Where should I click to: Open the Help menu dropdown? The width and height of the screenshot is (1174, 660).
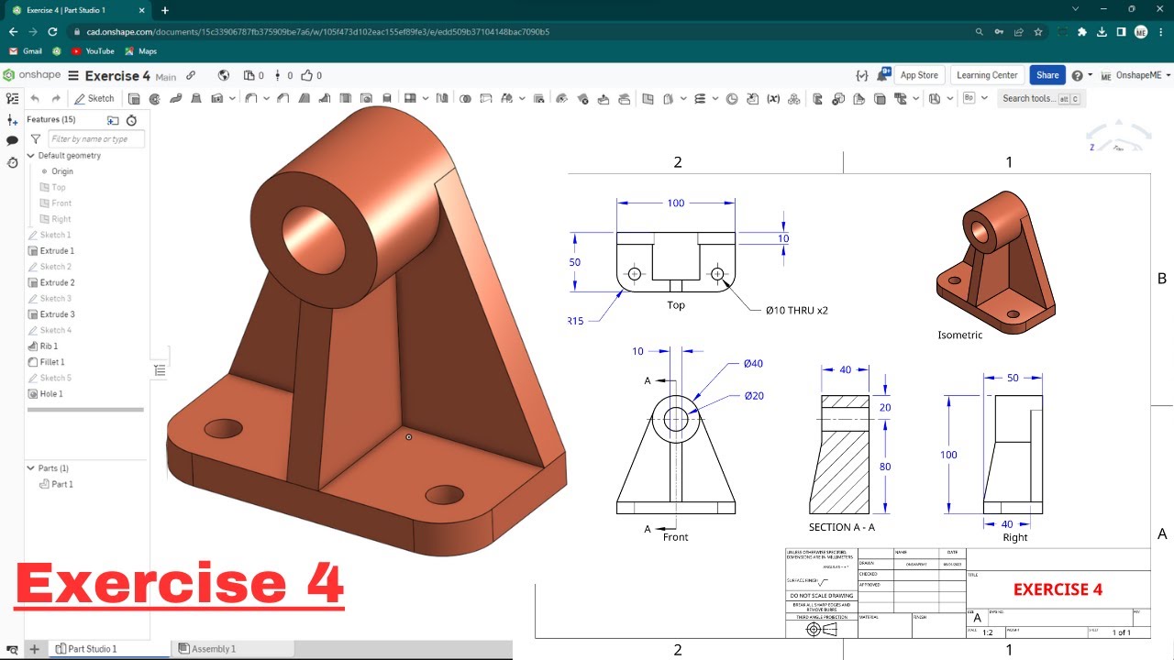[1081, 75]
